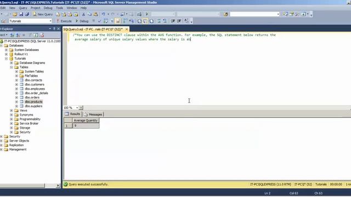Open the Window menu
Screen dimensions: 351x197
coord(72,8)
